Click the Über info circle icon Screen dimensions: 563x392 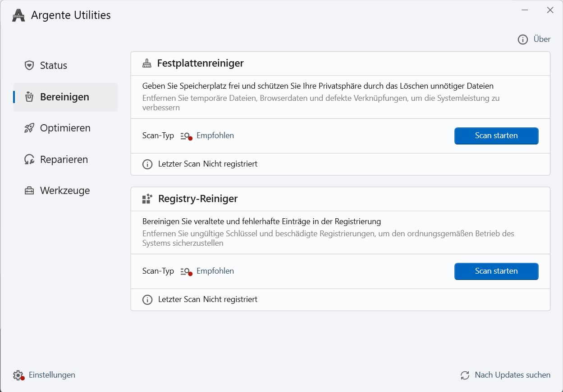[x=523, y=40]
